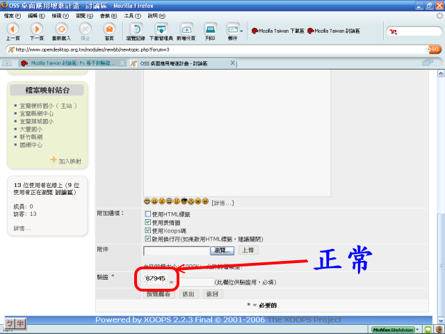Enable 使用HTML標籤 checkbox
Screen dimensions: 445x334
pyautogui.click(x=148, y=214)
